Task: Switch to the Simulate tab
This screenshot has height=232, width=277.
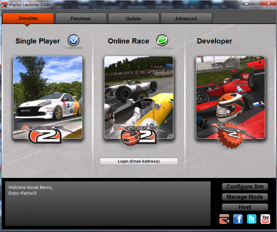Action: (x=28, y=18)
